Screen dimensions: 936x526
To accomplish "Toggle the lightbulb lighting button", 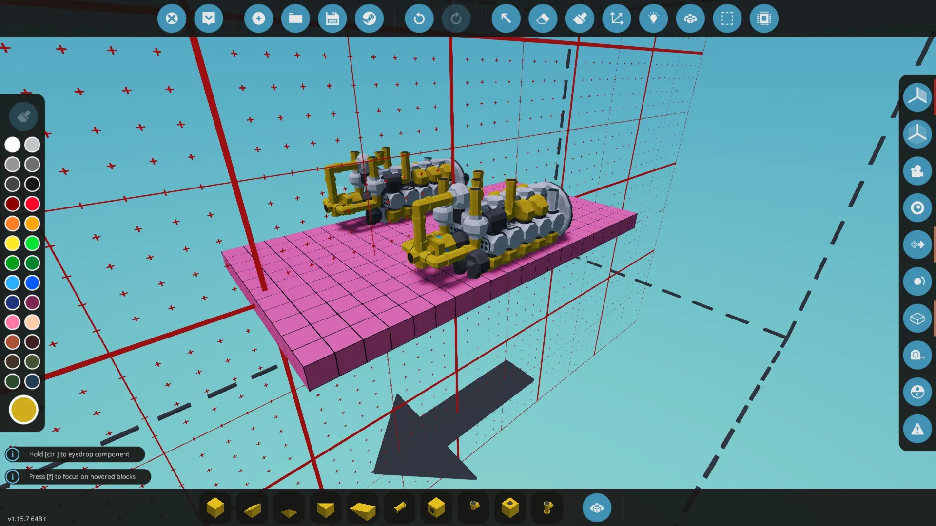I will 653,19.
